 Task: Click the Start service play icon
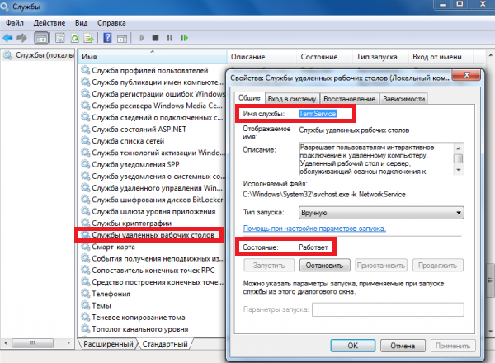(142, 38)
